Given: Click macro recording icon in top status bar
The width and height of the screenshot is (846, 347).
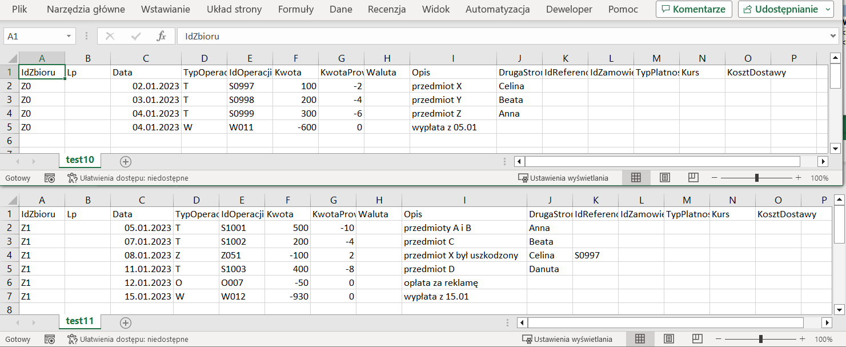Looking at the screenshot, I should pos(50,178).
